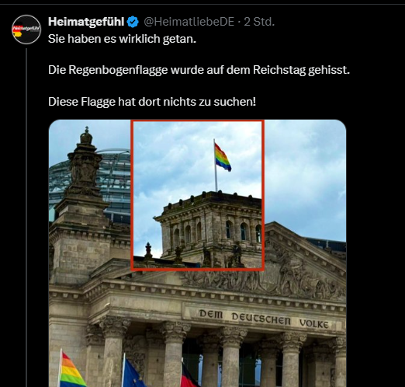The image size is (405, 387).
Task: Click the blue verified checkmark badge
Action: (x=133, y=22)
